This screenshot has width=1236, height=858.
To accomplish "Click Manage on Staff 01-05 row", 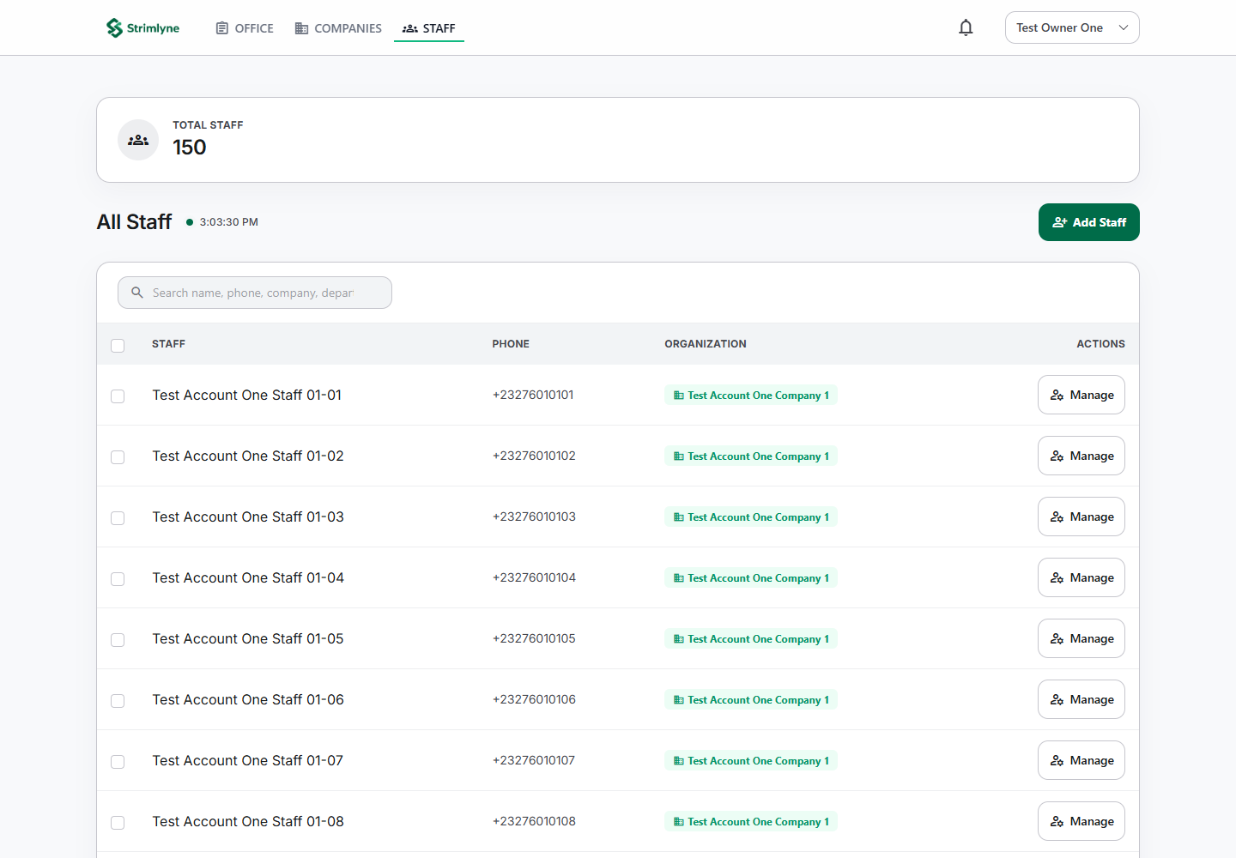I will pos(1081,638).
